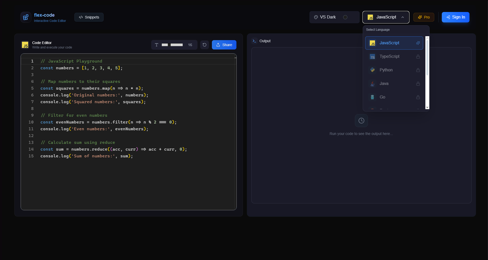The image size is (488, 260).
Task: Click the Output panel title
Action: [265, 41]
